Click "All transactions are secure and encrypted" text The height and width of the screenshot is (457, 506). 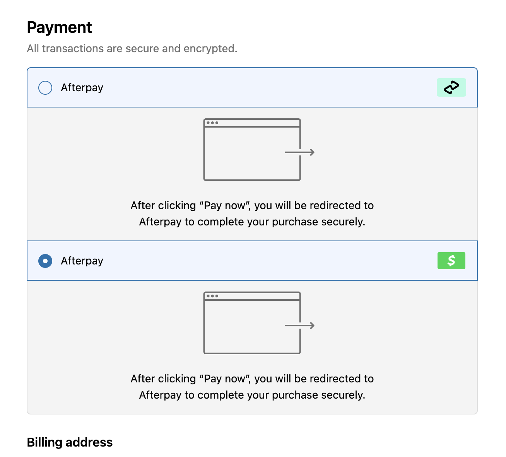pyautogui.click(x=132, y=49)
